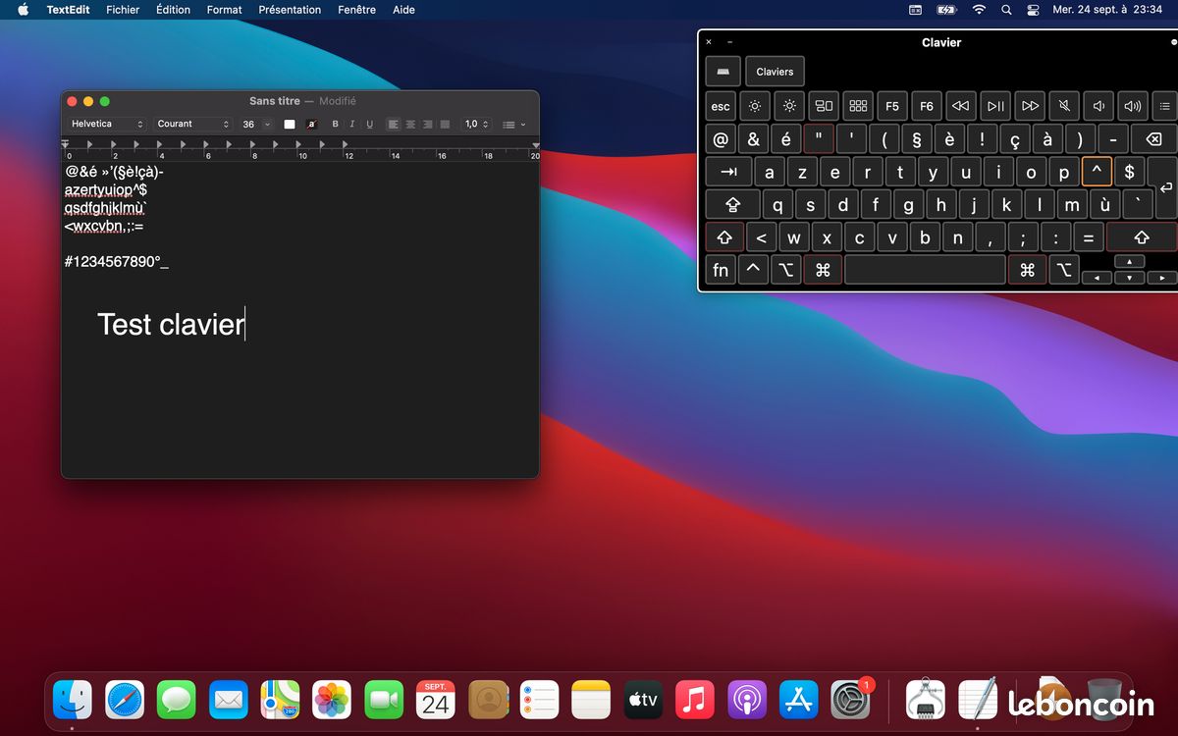Viewport: 1178px width, 736px height.
Task: Toggle italic formatting in TextEdit
Action: [351, 125]
